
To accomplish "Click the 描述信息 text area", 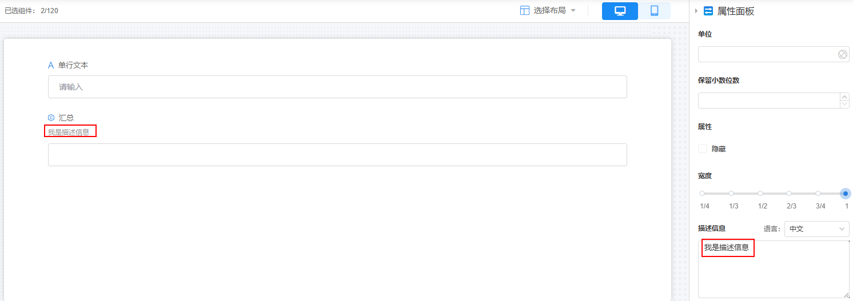I will 774,269.
